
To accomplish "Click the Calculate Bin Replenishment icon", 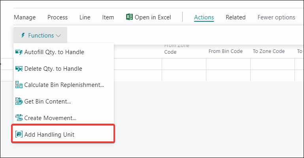I will [19, 85].
